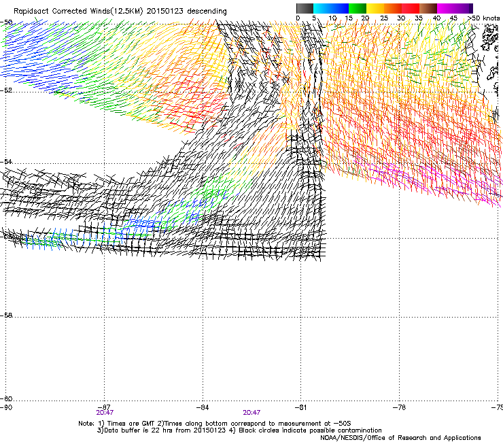Click the -60 latitude axis label
Screen dimensions: 503x442
point(6,399)
